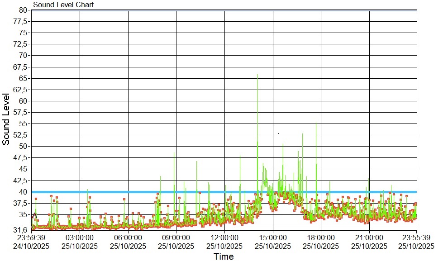This screenshot has height=266, width=448.
Task: Click the 12:00:00 time axis label
Action: 224,237
